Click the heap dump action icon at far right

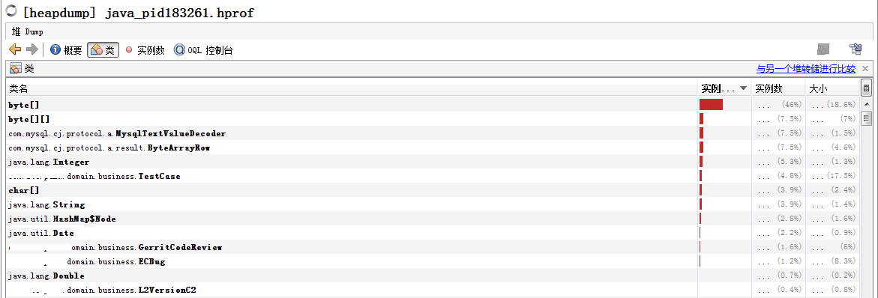point(855,49)
